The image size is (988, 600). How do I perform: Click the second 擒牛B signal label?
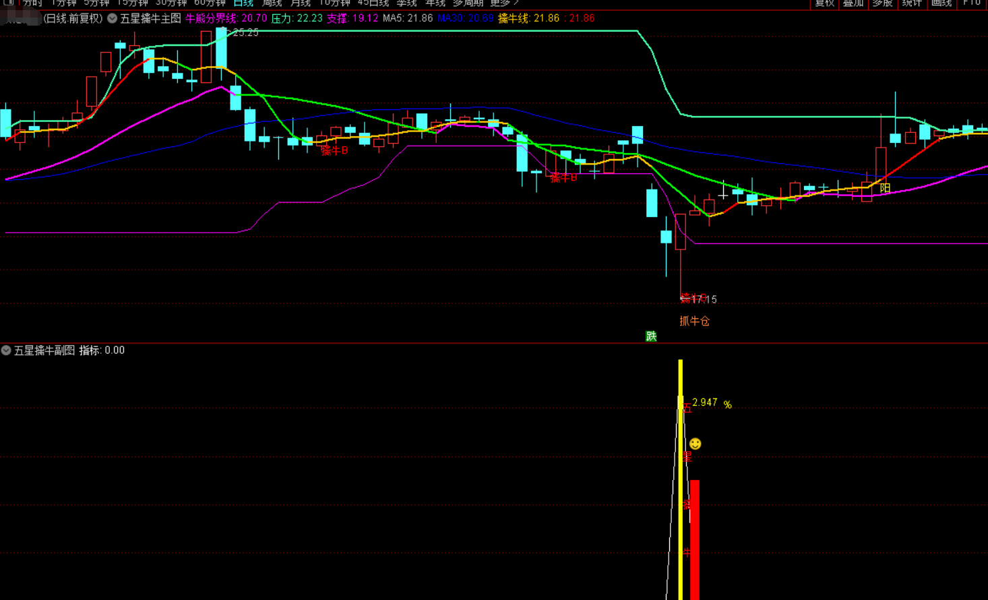point(563,178)
